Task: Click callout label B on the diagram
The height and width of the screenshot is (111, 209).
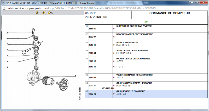Action: coord(7,39)
